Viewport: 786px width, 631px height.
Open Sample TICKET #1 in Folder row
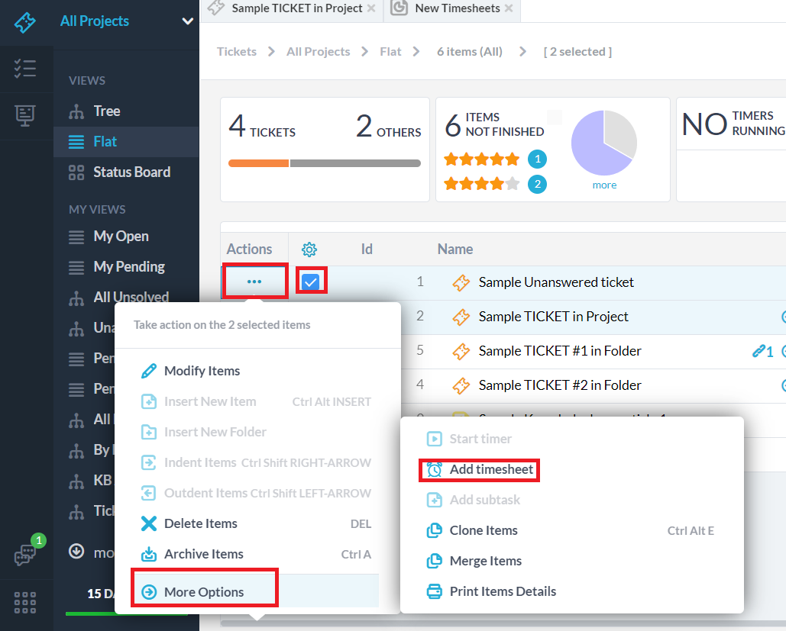pyautogui.click(x=560, y=351)
